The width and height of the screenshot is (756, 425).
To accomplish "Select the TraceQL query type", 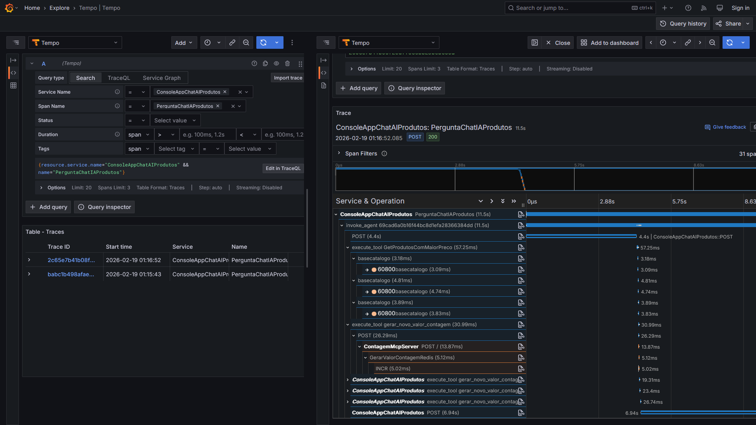I will [x=119, y=78].
